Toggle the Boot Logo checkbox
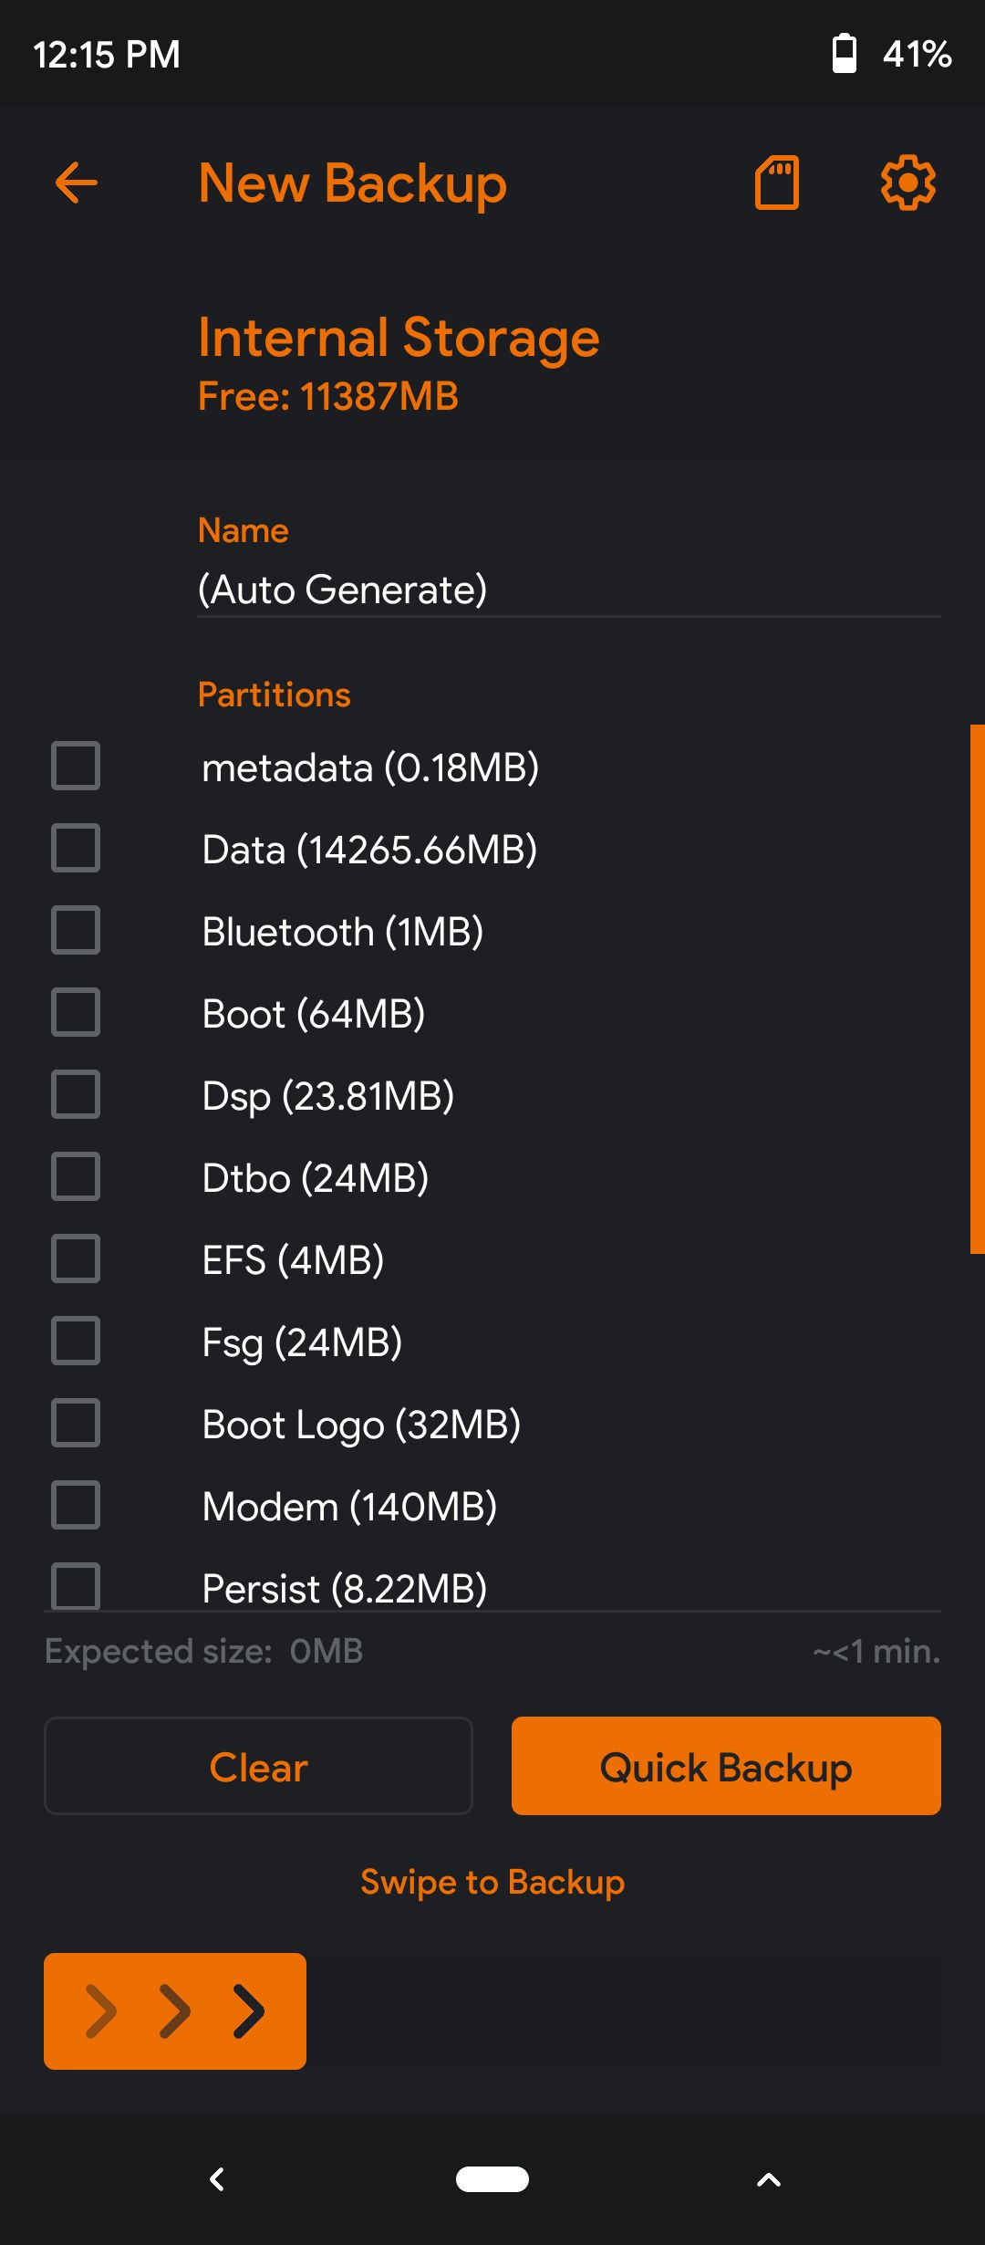Image resolution: width=985 pixels, height=2245 pixels. point(76,1423)
